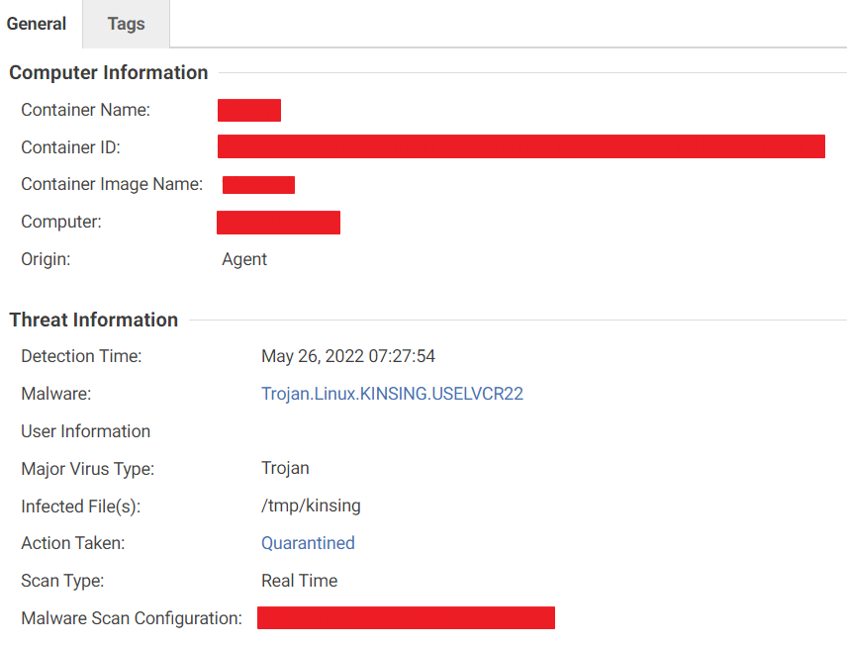Click the detection time May 26, 2022
Image resolution: width=847 pixels, height=645 pixels.
348,356
